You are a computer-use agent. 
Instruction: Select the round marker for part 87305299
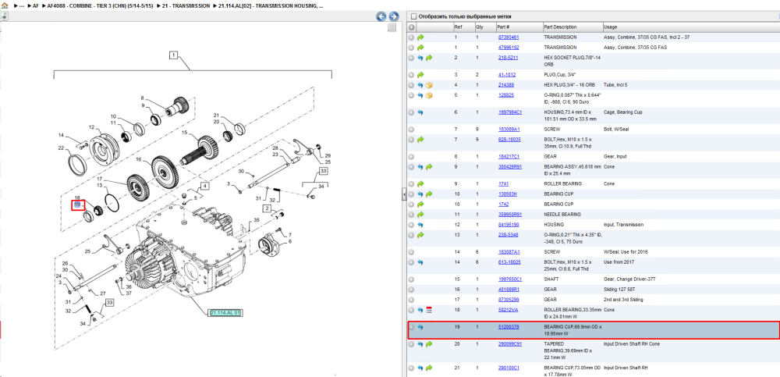pos(411,299)
